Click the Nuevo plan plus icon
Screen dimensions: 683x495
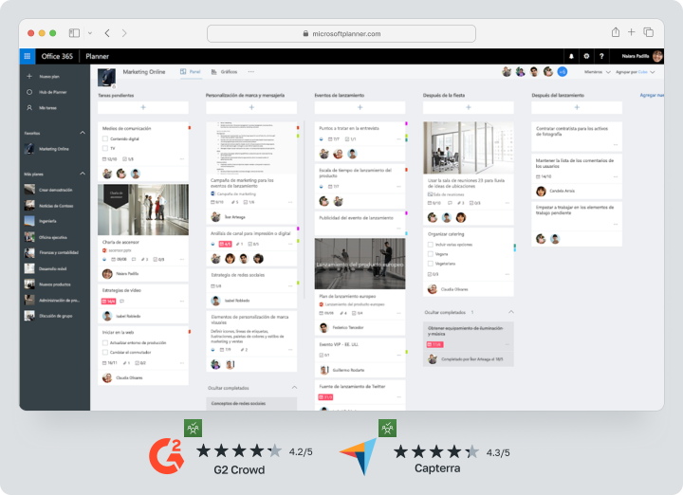point(29,76)
